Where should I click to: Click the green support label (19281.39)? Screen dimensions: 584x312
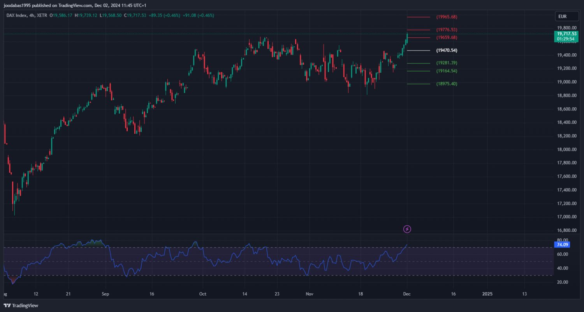click(447, 63)
